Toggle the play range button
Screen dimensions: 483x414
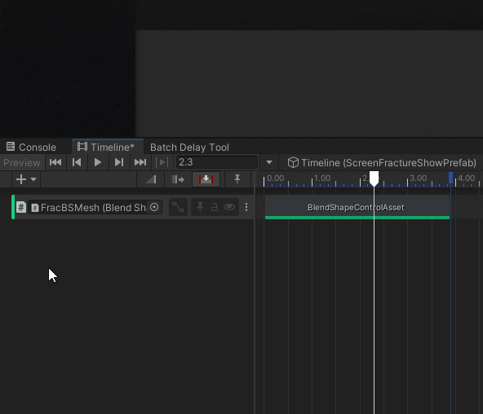162,162
